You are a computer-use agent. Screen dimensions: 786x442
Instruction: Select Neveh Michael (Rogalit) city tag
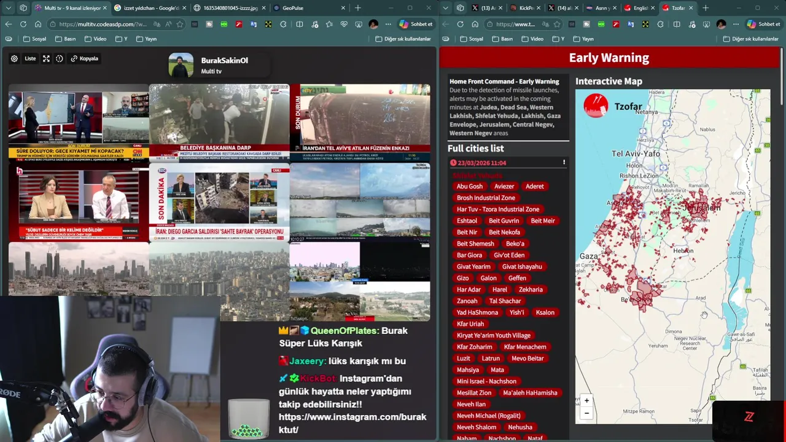pos(488,416)
